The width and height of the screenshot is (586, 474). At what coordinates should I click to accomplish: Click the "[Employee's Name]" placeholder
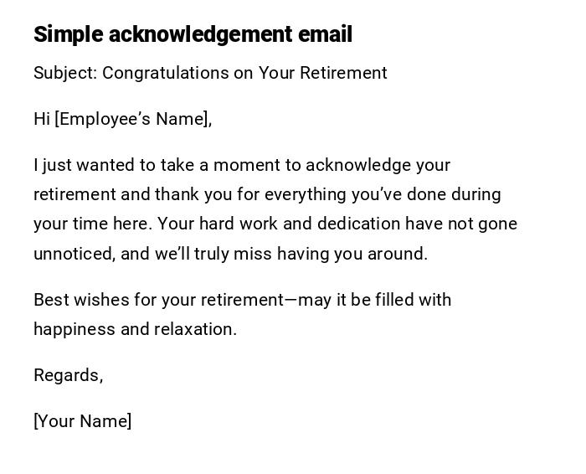click(133, 119)
